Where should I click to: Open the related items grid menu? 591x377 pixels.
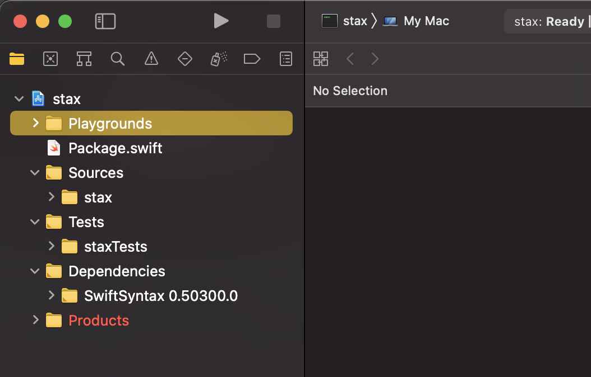[321, 59]
